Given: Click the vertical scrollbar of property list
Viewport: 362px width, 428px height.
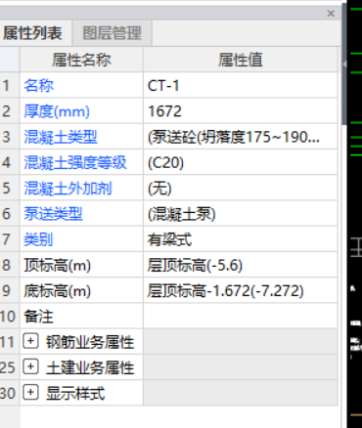Looking at the screenshot, I should 344,64.
